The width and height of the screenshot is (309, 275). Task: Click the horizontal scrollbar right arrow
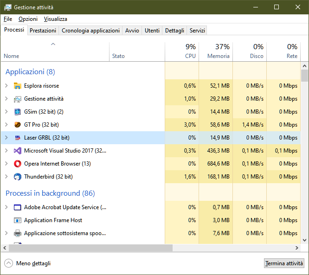point(297,248)
